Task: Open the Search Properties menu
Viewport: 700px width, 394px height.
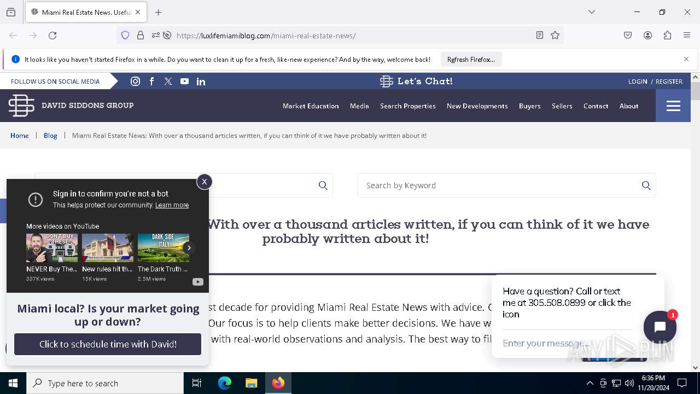Action: tap(408, 106)
